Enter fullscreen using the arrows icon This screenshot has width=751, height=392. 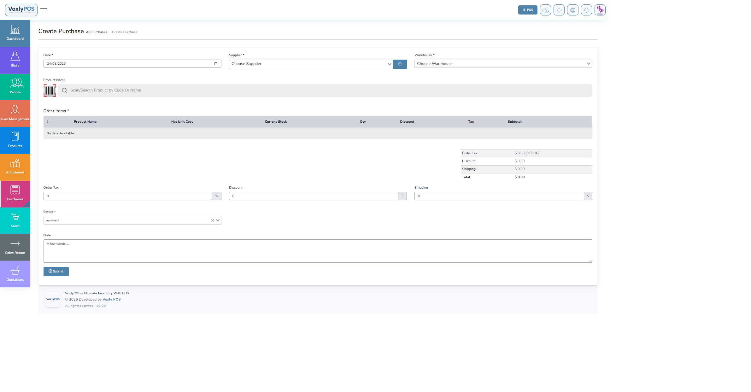[559, 10]
